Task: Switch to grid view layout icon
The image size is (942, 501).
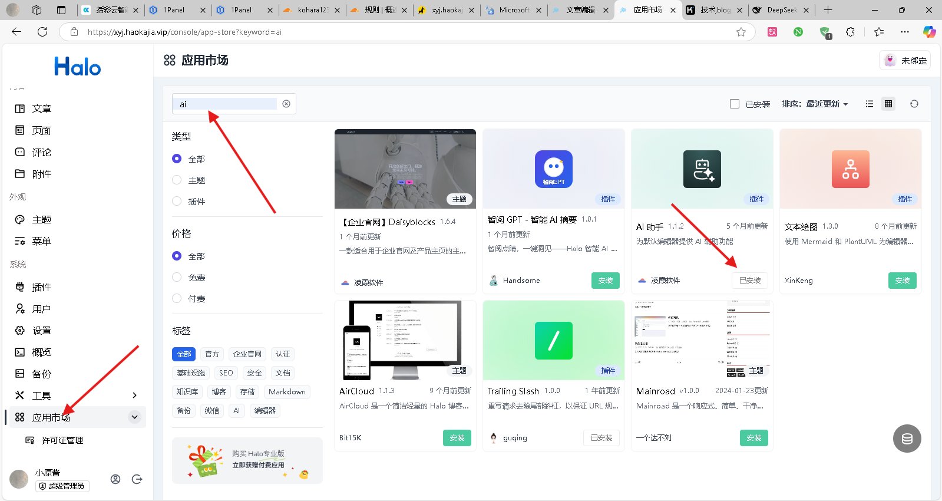Action: coord(888,104)
